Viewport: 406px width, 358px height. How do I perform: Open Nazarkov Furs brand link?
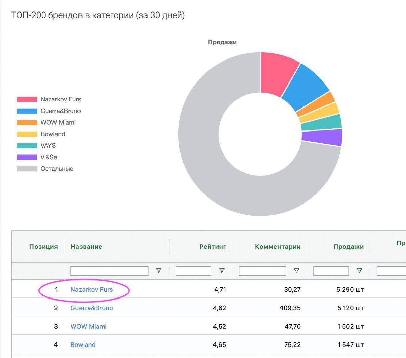(x=92, y=290)
